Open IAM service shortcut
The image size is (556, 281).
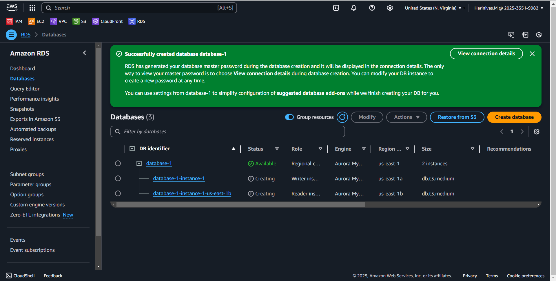(14, 21)
